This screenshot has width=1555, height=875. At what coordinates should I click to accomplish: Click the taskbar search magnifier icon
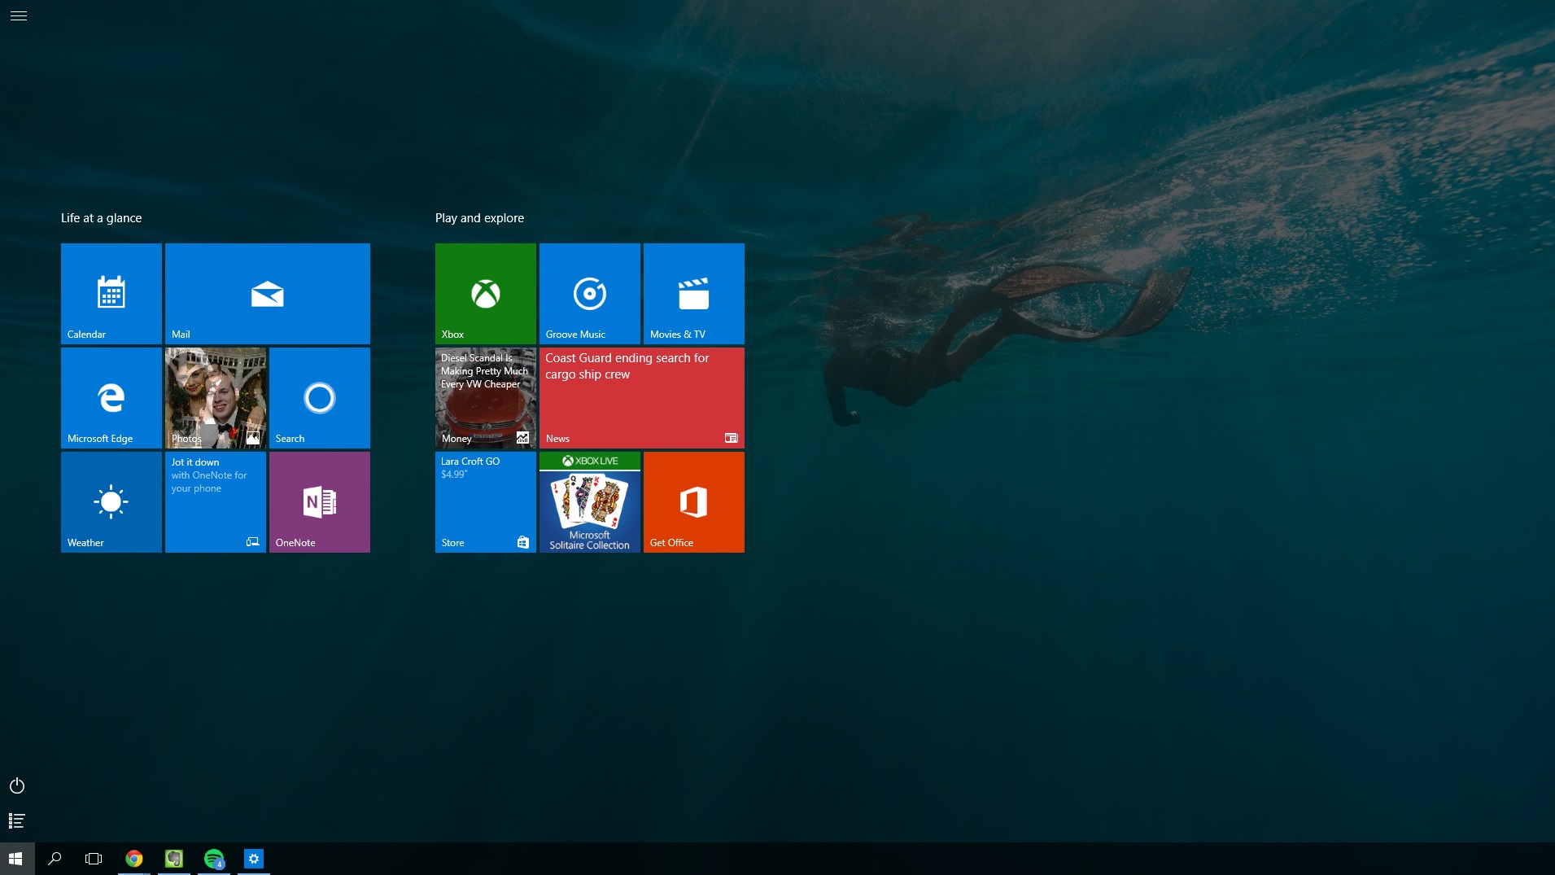point(55,859)
